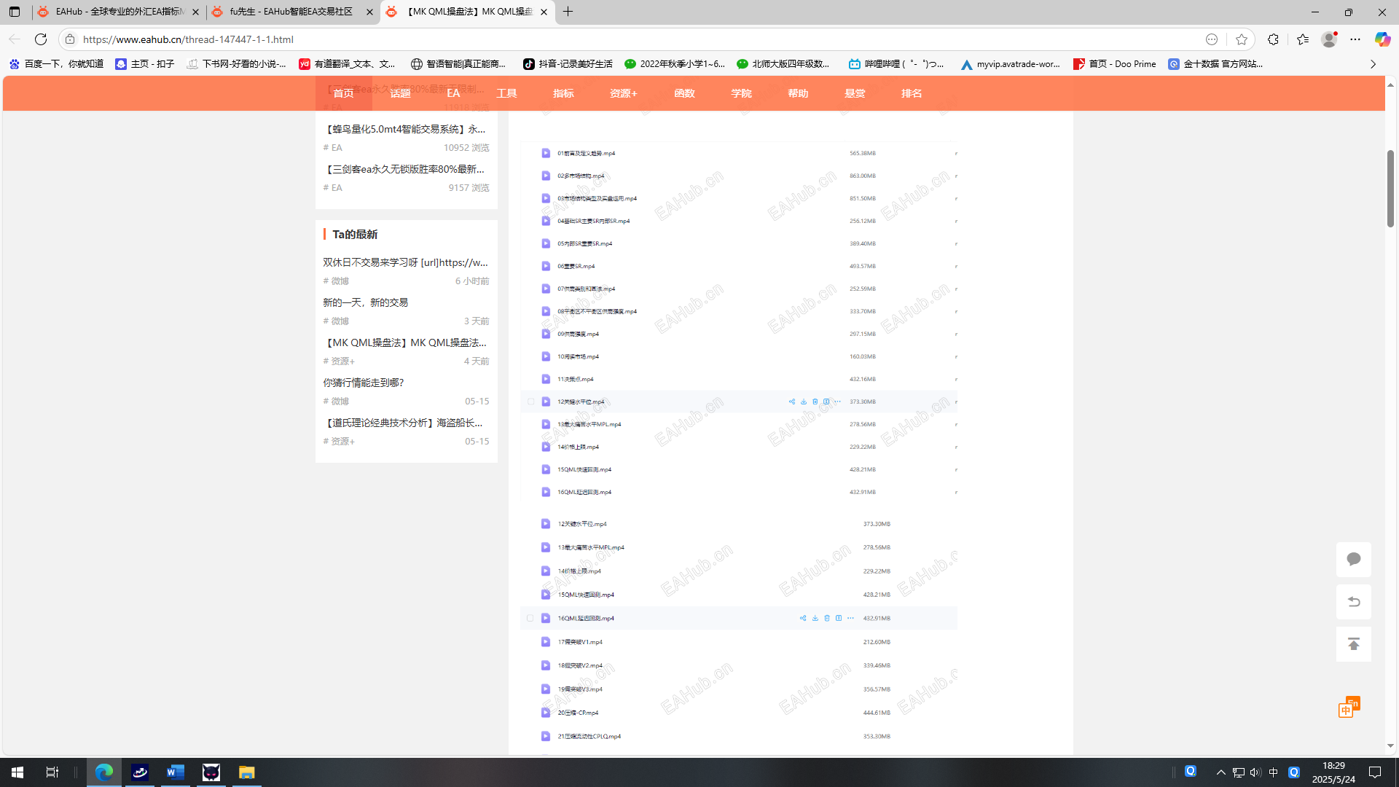Open the 金十数据 官方网站 bookmark
The height and width of the screenshot is (787, 1399).
[1215, 64]
